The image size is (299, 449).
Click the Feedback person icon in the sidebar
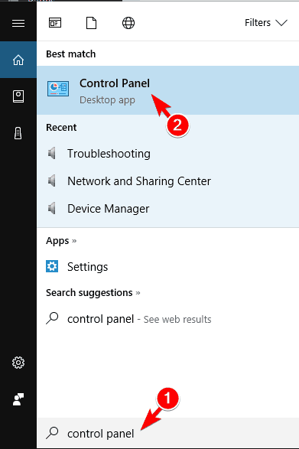click(x=18, y=399)
